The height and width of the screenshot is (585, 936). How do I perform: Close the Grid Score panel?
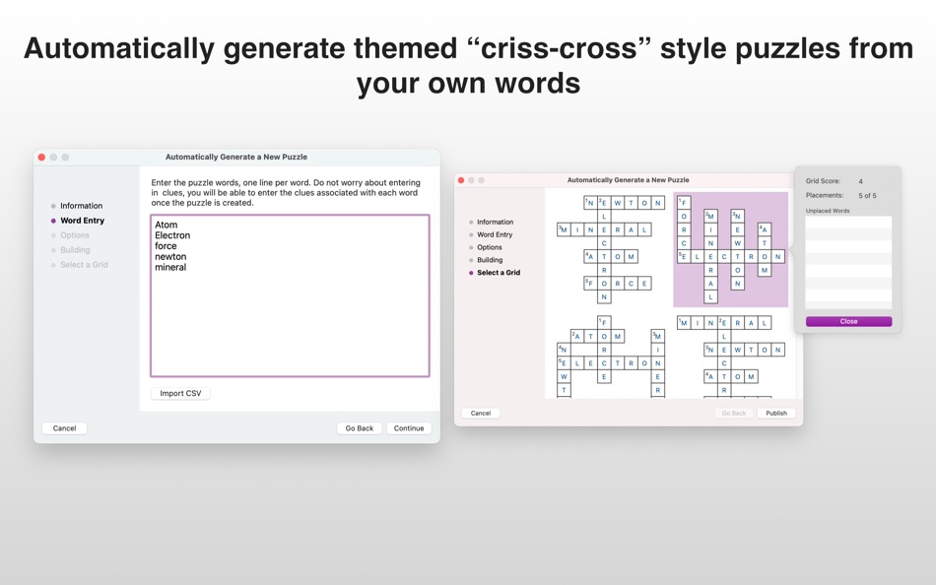coord(847,320)
